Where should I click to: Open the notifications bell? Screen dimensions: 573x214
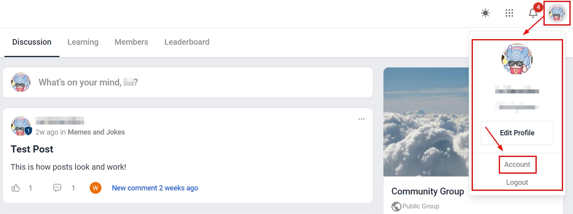tap(533, 13)
